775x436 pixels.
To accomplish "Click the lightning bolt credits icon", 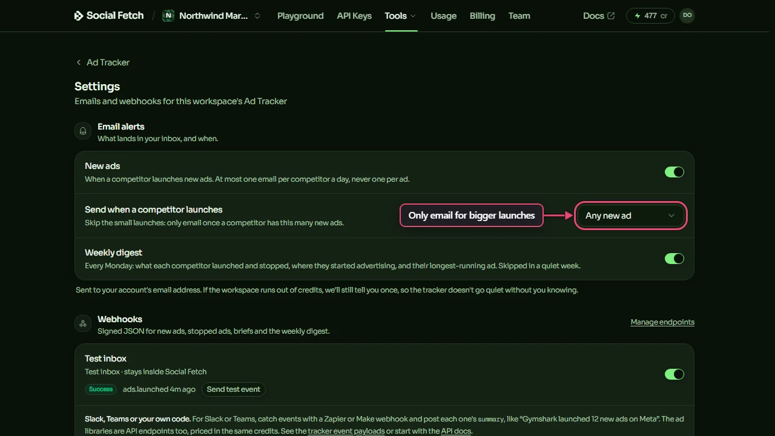I will pos(638,16).
